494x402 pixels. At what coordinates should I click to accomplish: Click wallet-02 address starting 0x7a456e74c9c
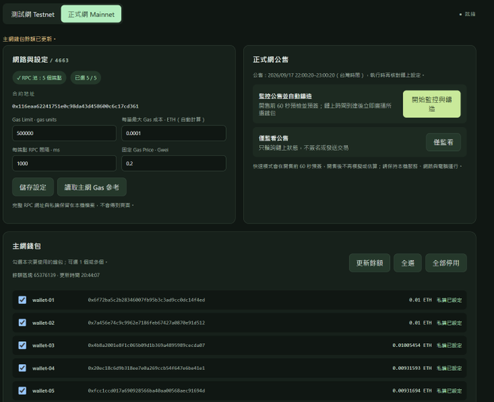coord(146,323)
